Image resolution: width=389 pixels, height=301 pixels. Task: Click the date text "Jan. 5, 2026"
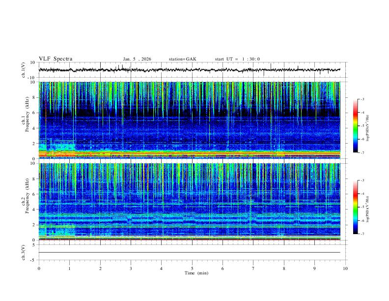tap(137, 59)
